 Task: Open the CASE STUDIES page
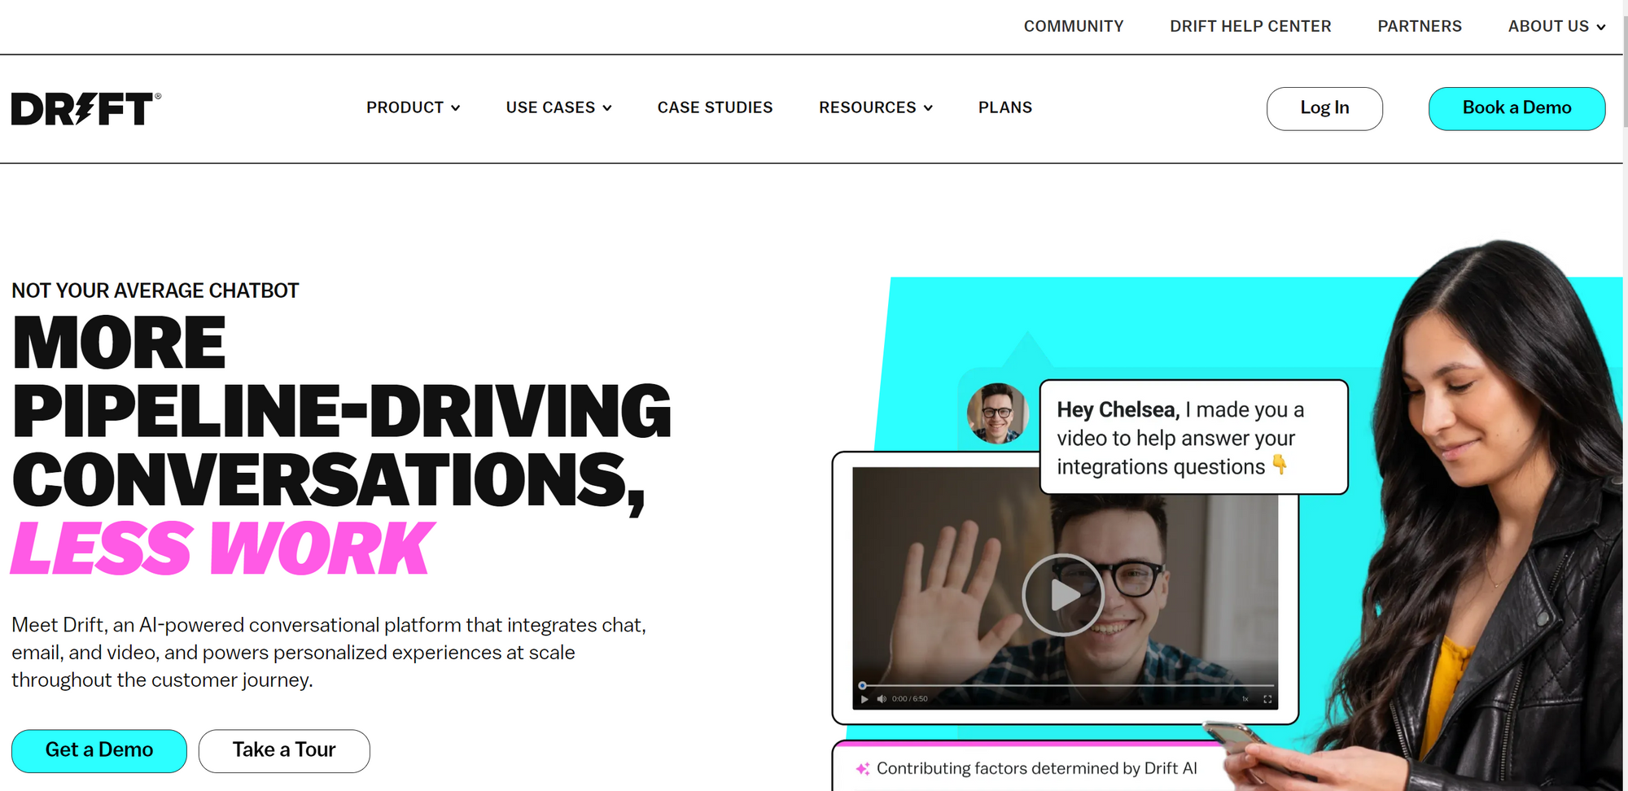click(716, 107)
